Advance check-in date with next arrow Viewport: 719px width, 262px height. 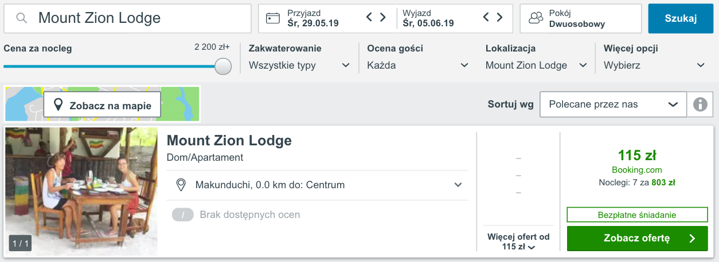[383, 17]
